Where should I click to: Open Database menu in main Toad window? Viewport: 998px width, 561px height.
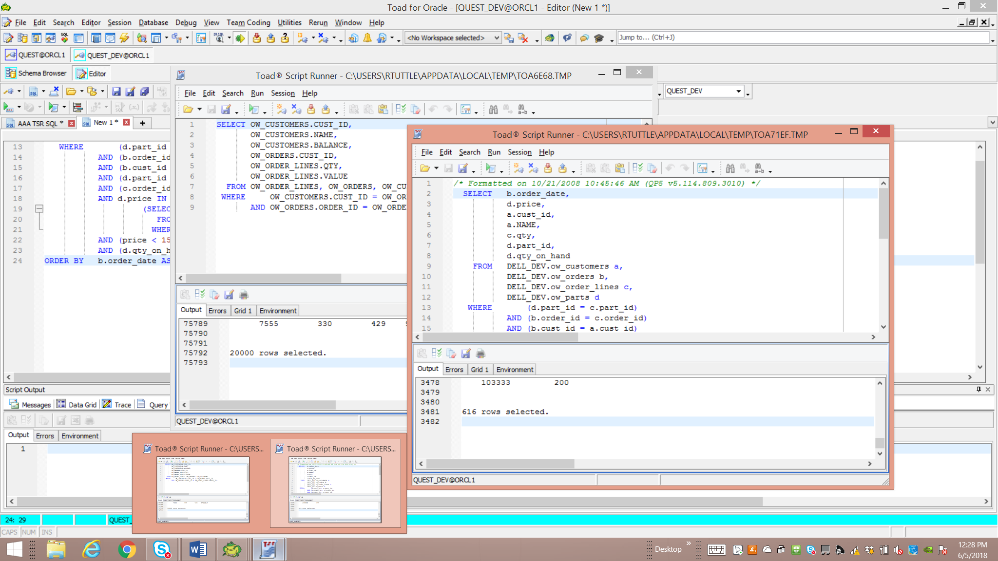click(153, 22)
